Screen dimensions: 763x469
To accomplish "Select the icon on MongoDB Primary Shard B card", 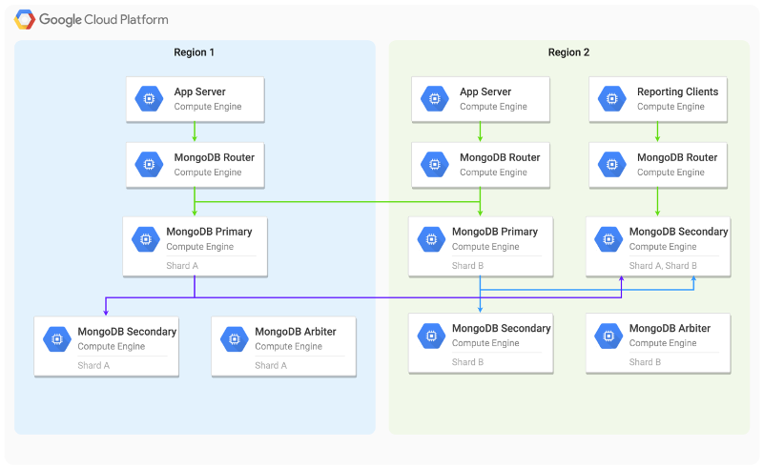I will coord(431,239).
